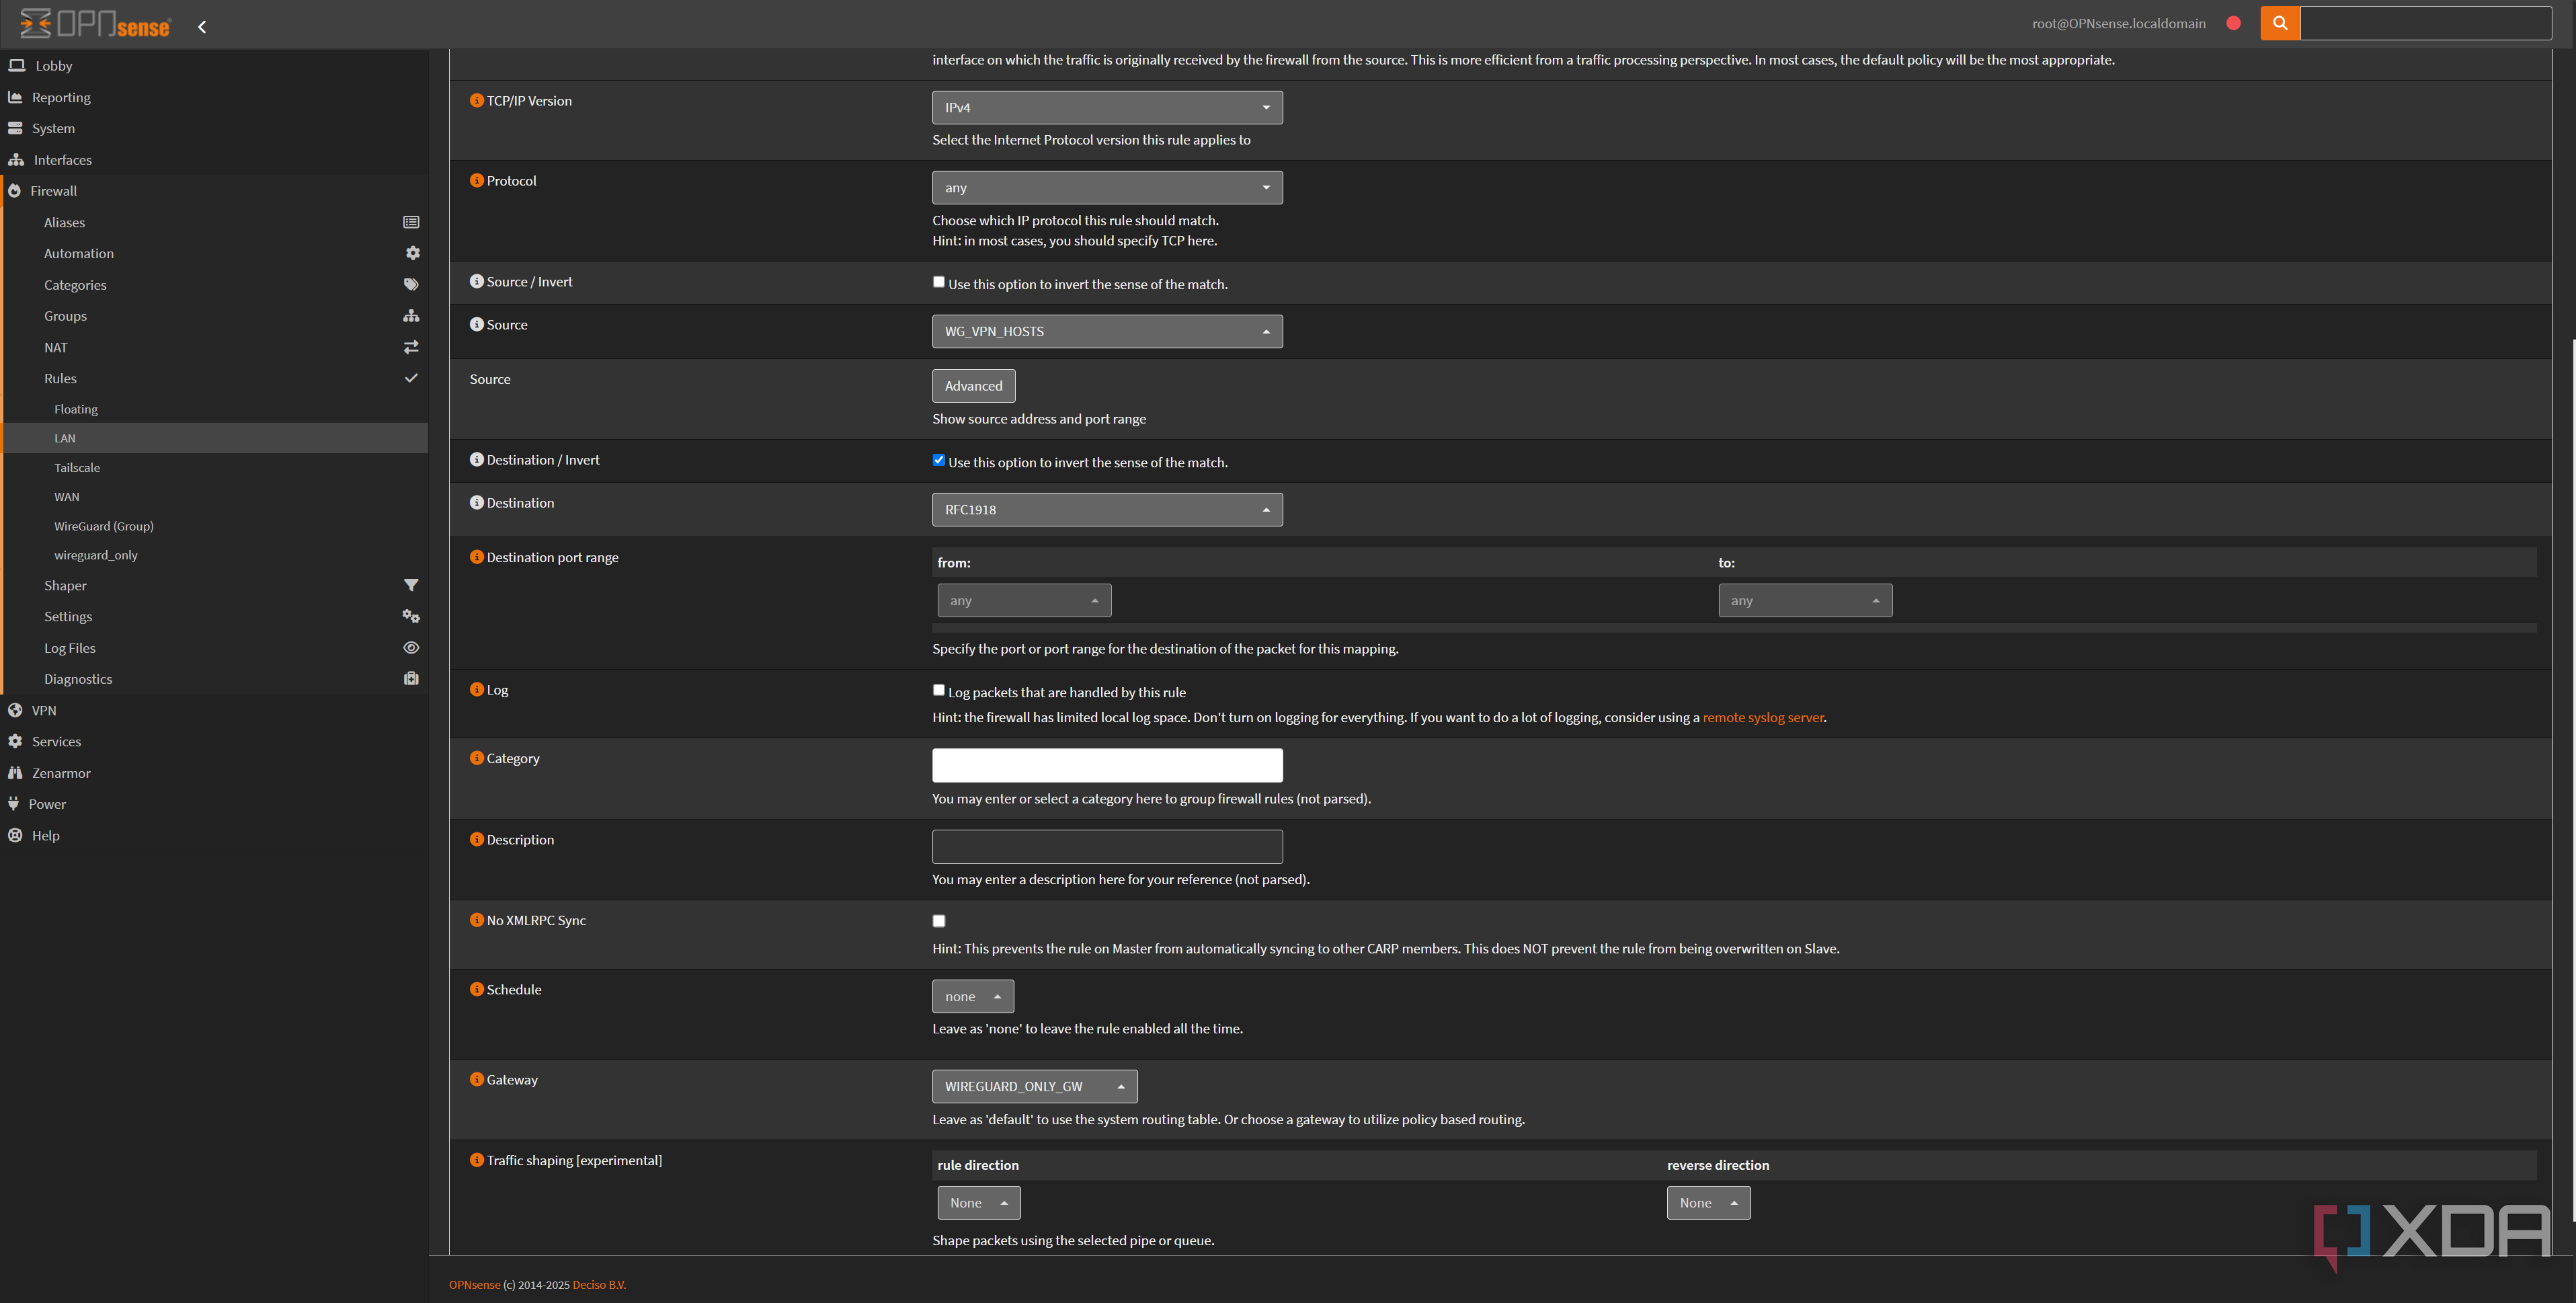The image size is (2576, 1303).
Task: Click the Rules checkmark icon
Action: (x=411, y=378)
